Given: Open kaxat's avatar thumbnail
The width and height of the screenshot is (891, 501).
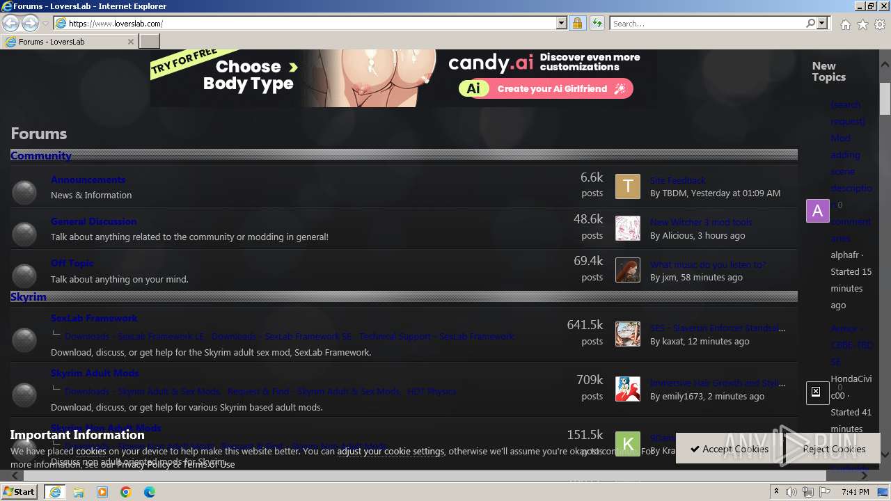Looking at the screenshot, I should 628,334.
